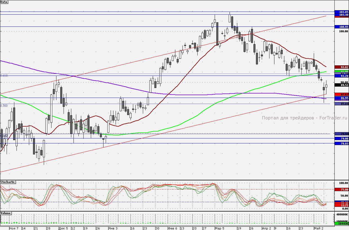Click the 'Мар 5' date on time axis
The image size is (349, 230).
pos(220,228)
